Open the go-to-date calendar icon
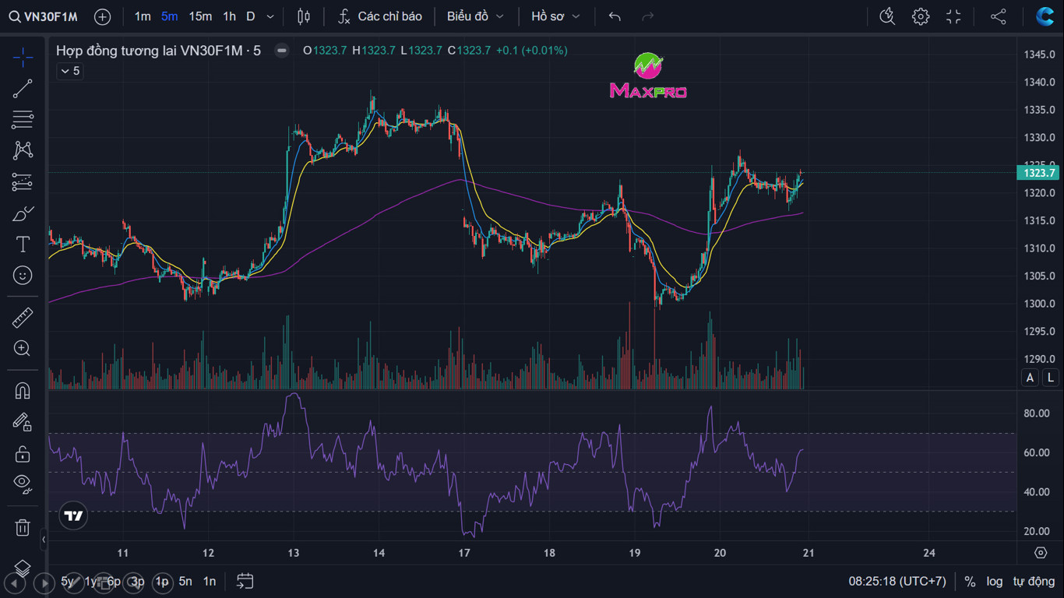This screenshot has height=598, width=1064. [x=245, y=581]
